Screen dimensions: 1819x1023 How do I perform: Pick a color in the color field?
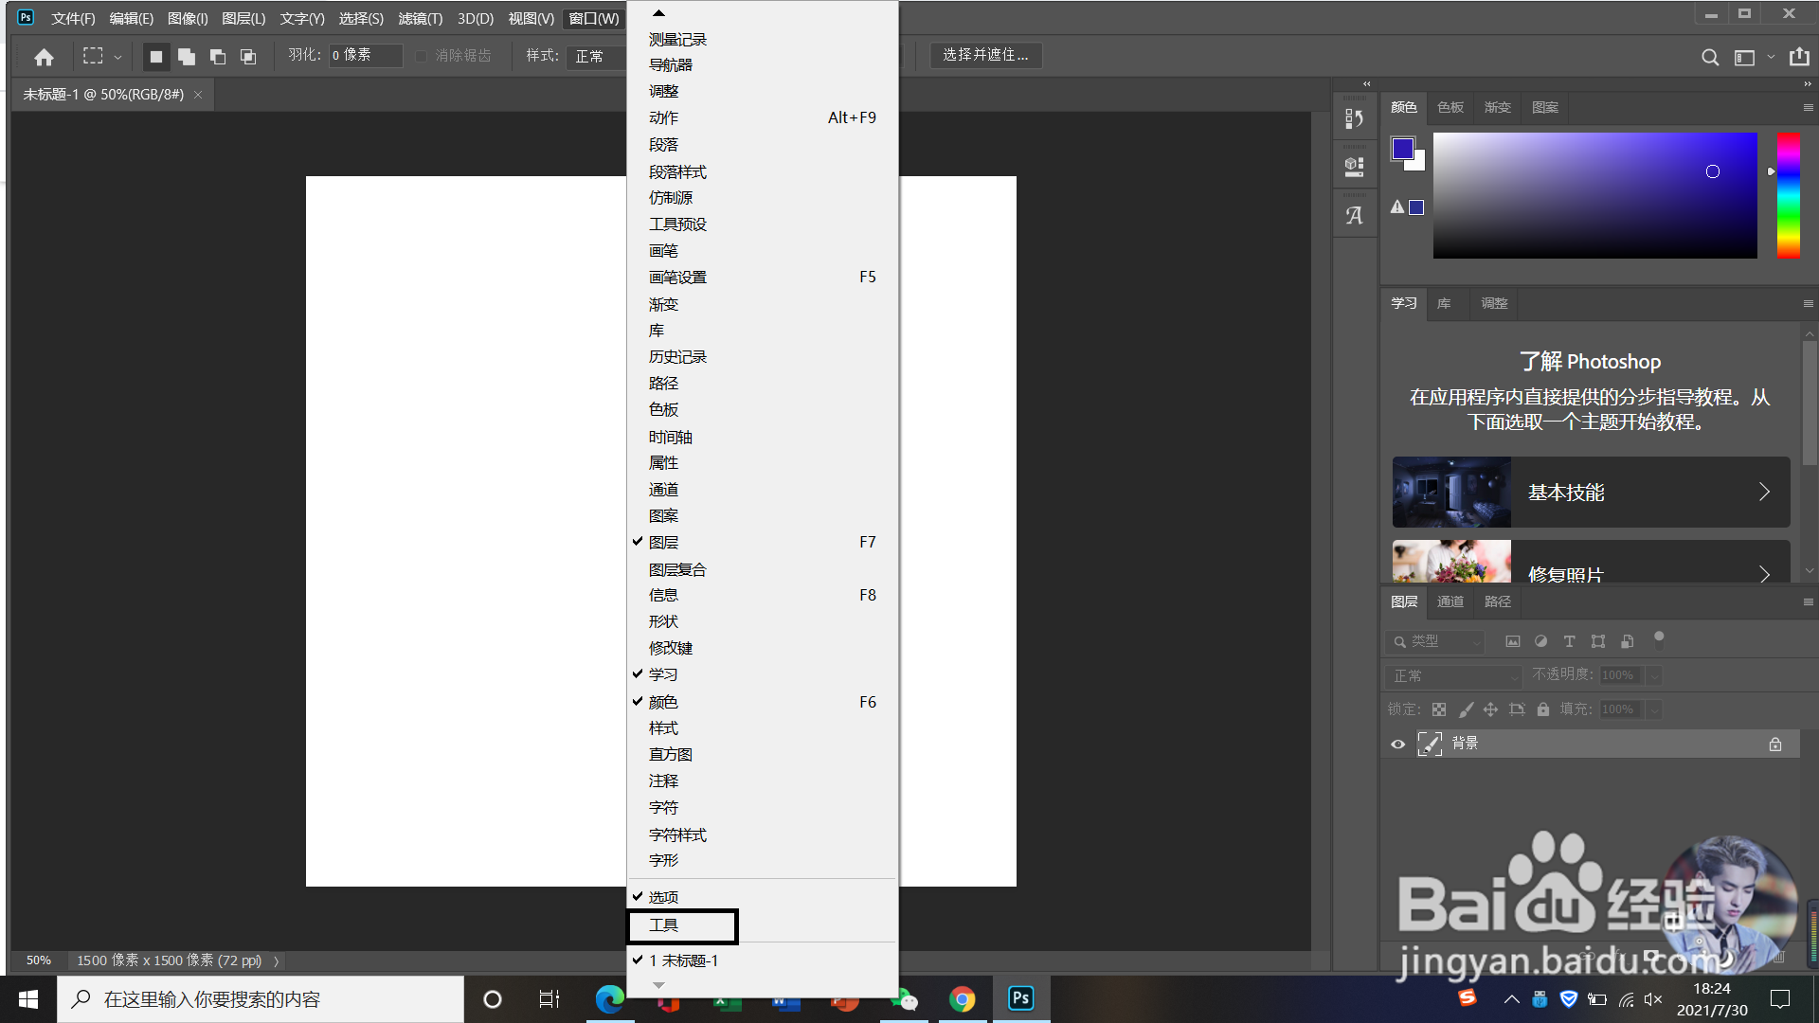click(1595, 196)
